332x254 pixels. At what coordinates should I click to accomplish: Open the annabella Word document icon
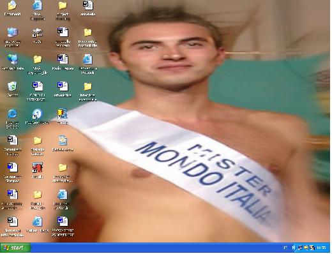(x=87, y=6)
